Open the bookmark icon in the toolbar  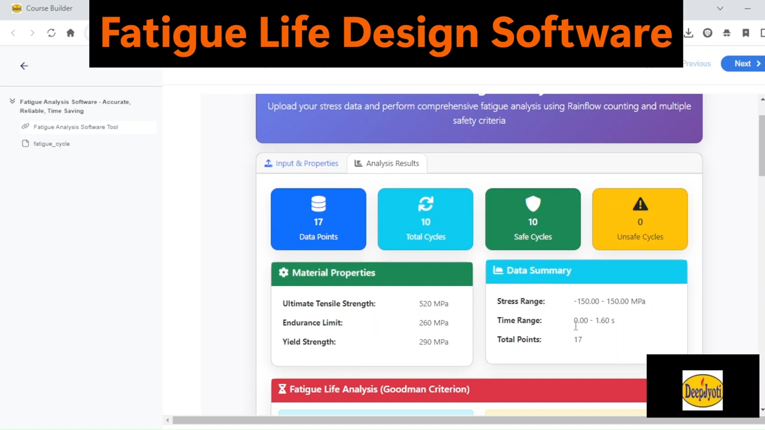746,33
